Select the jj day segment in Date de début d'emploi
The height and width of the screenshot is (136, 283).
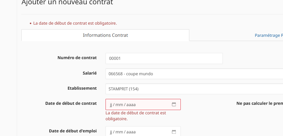[x=111, y=132]
